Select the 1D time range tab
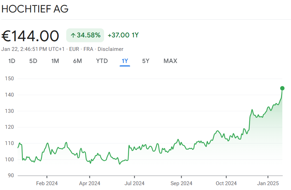Viewport: 291px width, 190px height. [12, 61]
